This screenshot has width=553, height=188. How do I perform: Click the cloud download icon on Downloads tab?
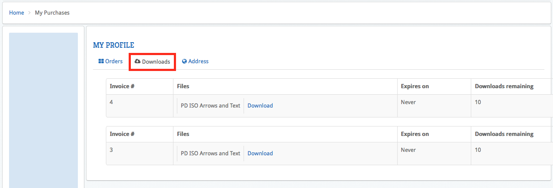(137, 62)
